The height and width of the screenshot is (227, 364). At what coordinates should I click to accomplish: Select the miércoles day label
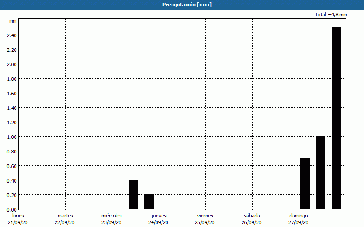click(111, 216)
